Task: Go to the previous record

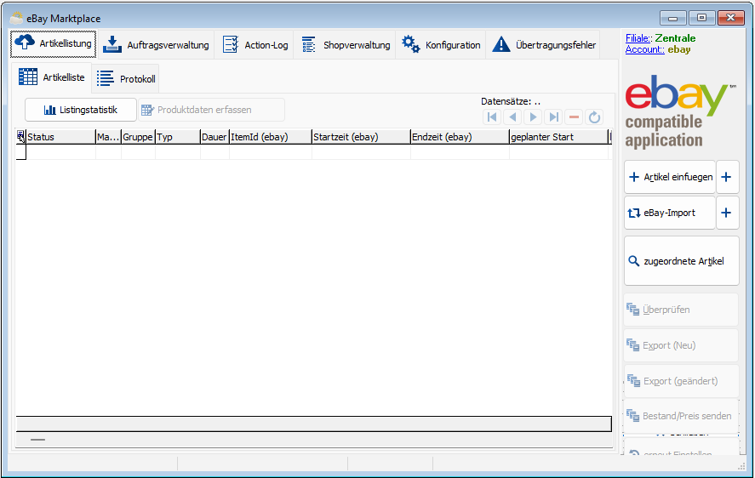Action: (x=512, y=117)
